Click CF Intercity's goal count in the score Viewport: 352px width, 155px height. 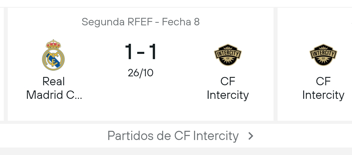153,52
